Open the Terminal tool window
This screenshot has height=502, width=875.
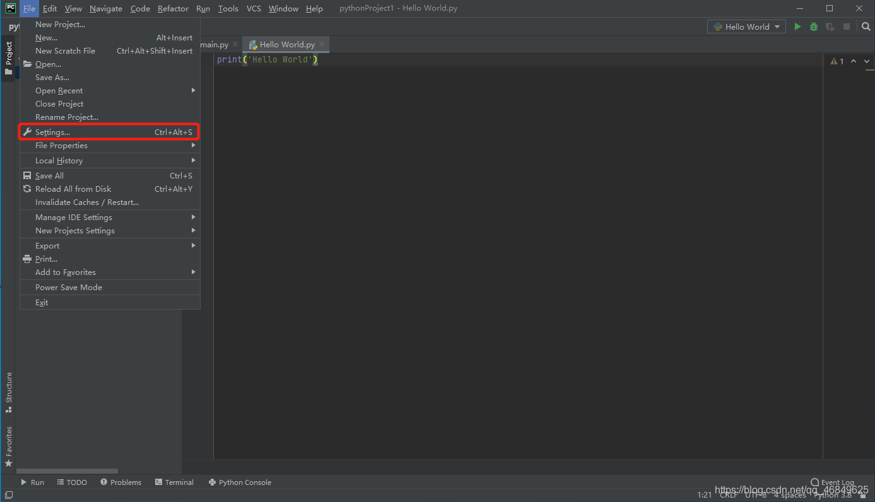pyautogui.click(x=174, y=482)
